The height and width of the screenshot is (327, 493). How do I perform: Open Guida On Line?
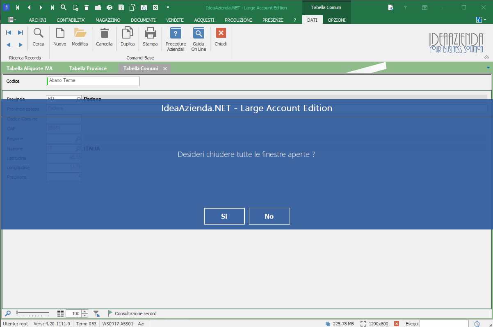199,39
